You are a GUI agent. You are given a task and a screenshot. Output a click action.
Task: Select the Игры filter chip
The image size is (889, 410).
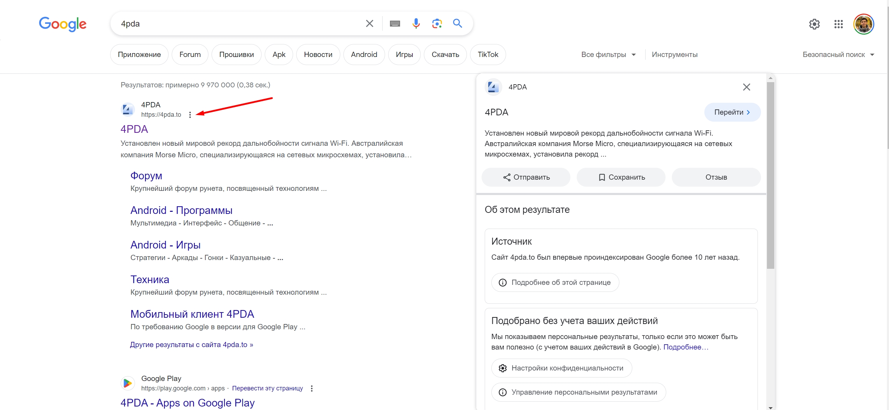click(x=404, y=55)
